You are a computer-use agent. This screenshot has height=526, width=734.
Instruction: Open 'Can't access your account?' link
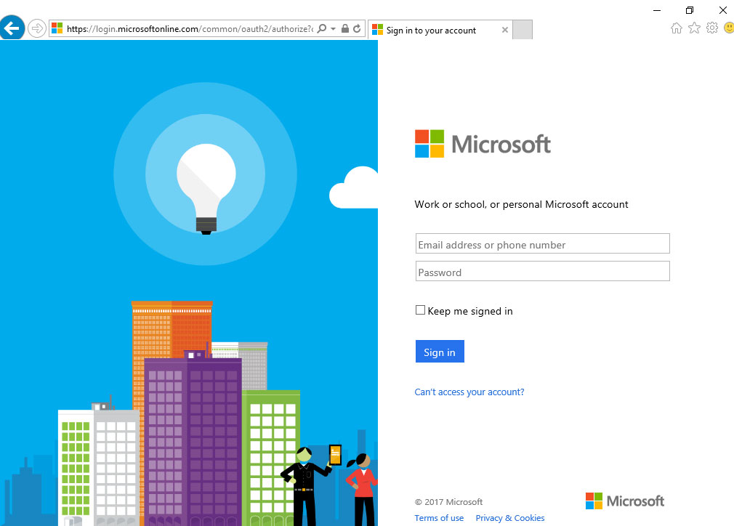pos(469,392)
